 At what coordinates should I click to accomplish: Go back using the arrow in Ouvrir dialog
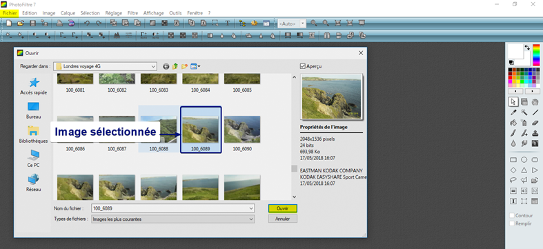click(166, 66)
